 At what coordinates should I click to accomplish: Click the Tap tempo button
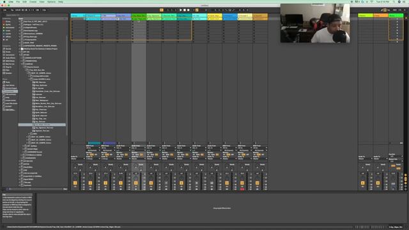tap(12, 10)
